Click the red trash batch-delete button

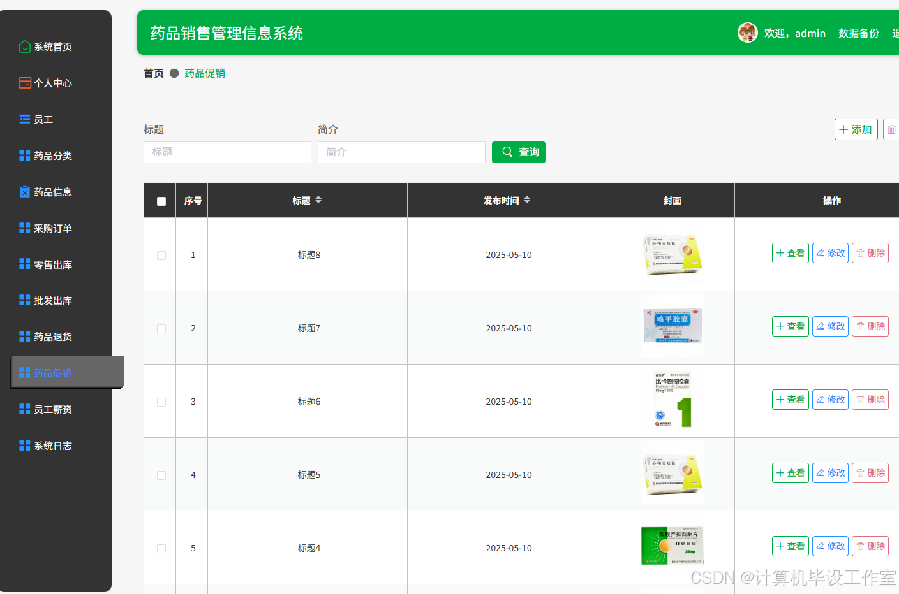pyautogui.click(x=891, y=129)
